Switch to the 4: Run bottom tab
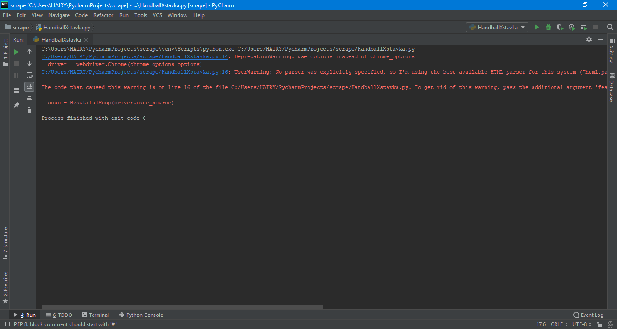Viewport: 617px width, 329px height. [x=25, y=315]
